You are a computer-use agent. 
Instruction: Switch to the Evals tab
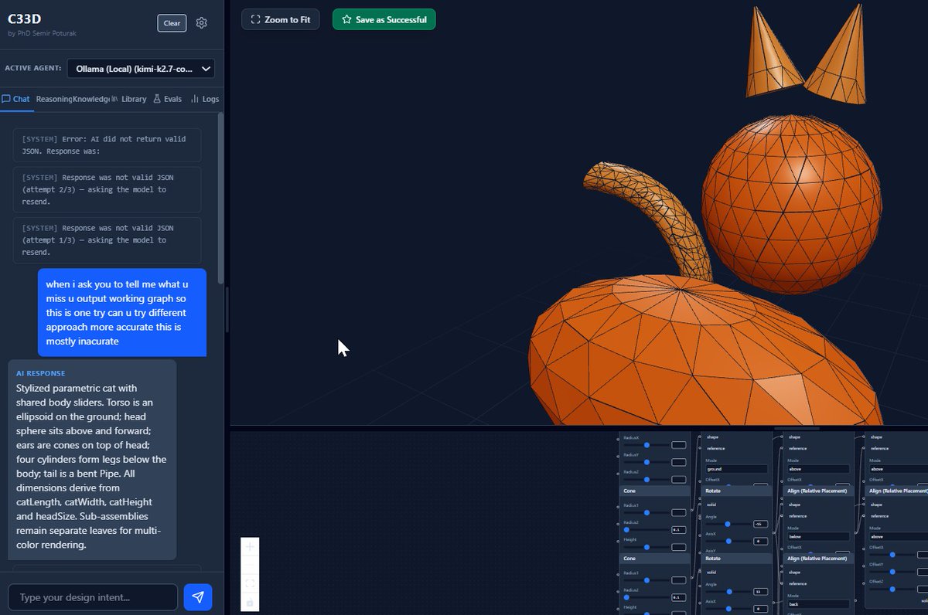tap(168, 99)
